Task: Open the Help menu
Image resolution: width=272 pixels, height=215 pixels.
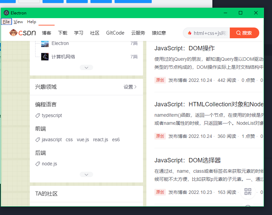Action: pos(31,22)
